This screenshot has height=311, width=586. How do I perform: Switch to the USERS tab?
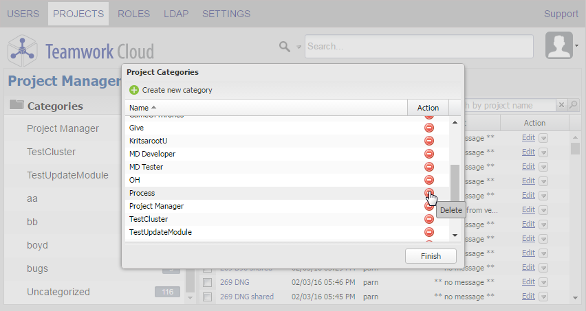pos(23,14)
